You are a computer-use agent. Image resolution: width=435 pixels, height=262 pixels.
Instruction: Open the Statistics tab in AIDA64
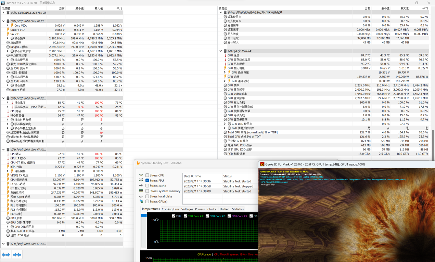[x=238, y=209]
